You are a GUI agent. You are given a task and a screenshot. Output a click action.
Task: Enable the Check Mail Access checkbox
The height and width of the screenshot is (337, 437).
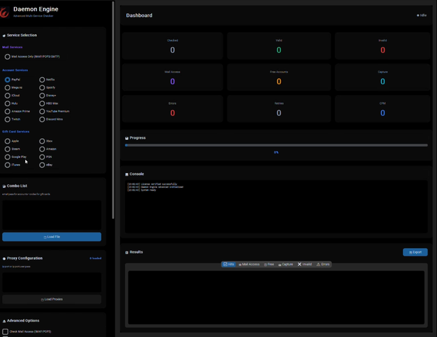(5, 332)
